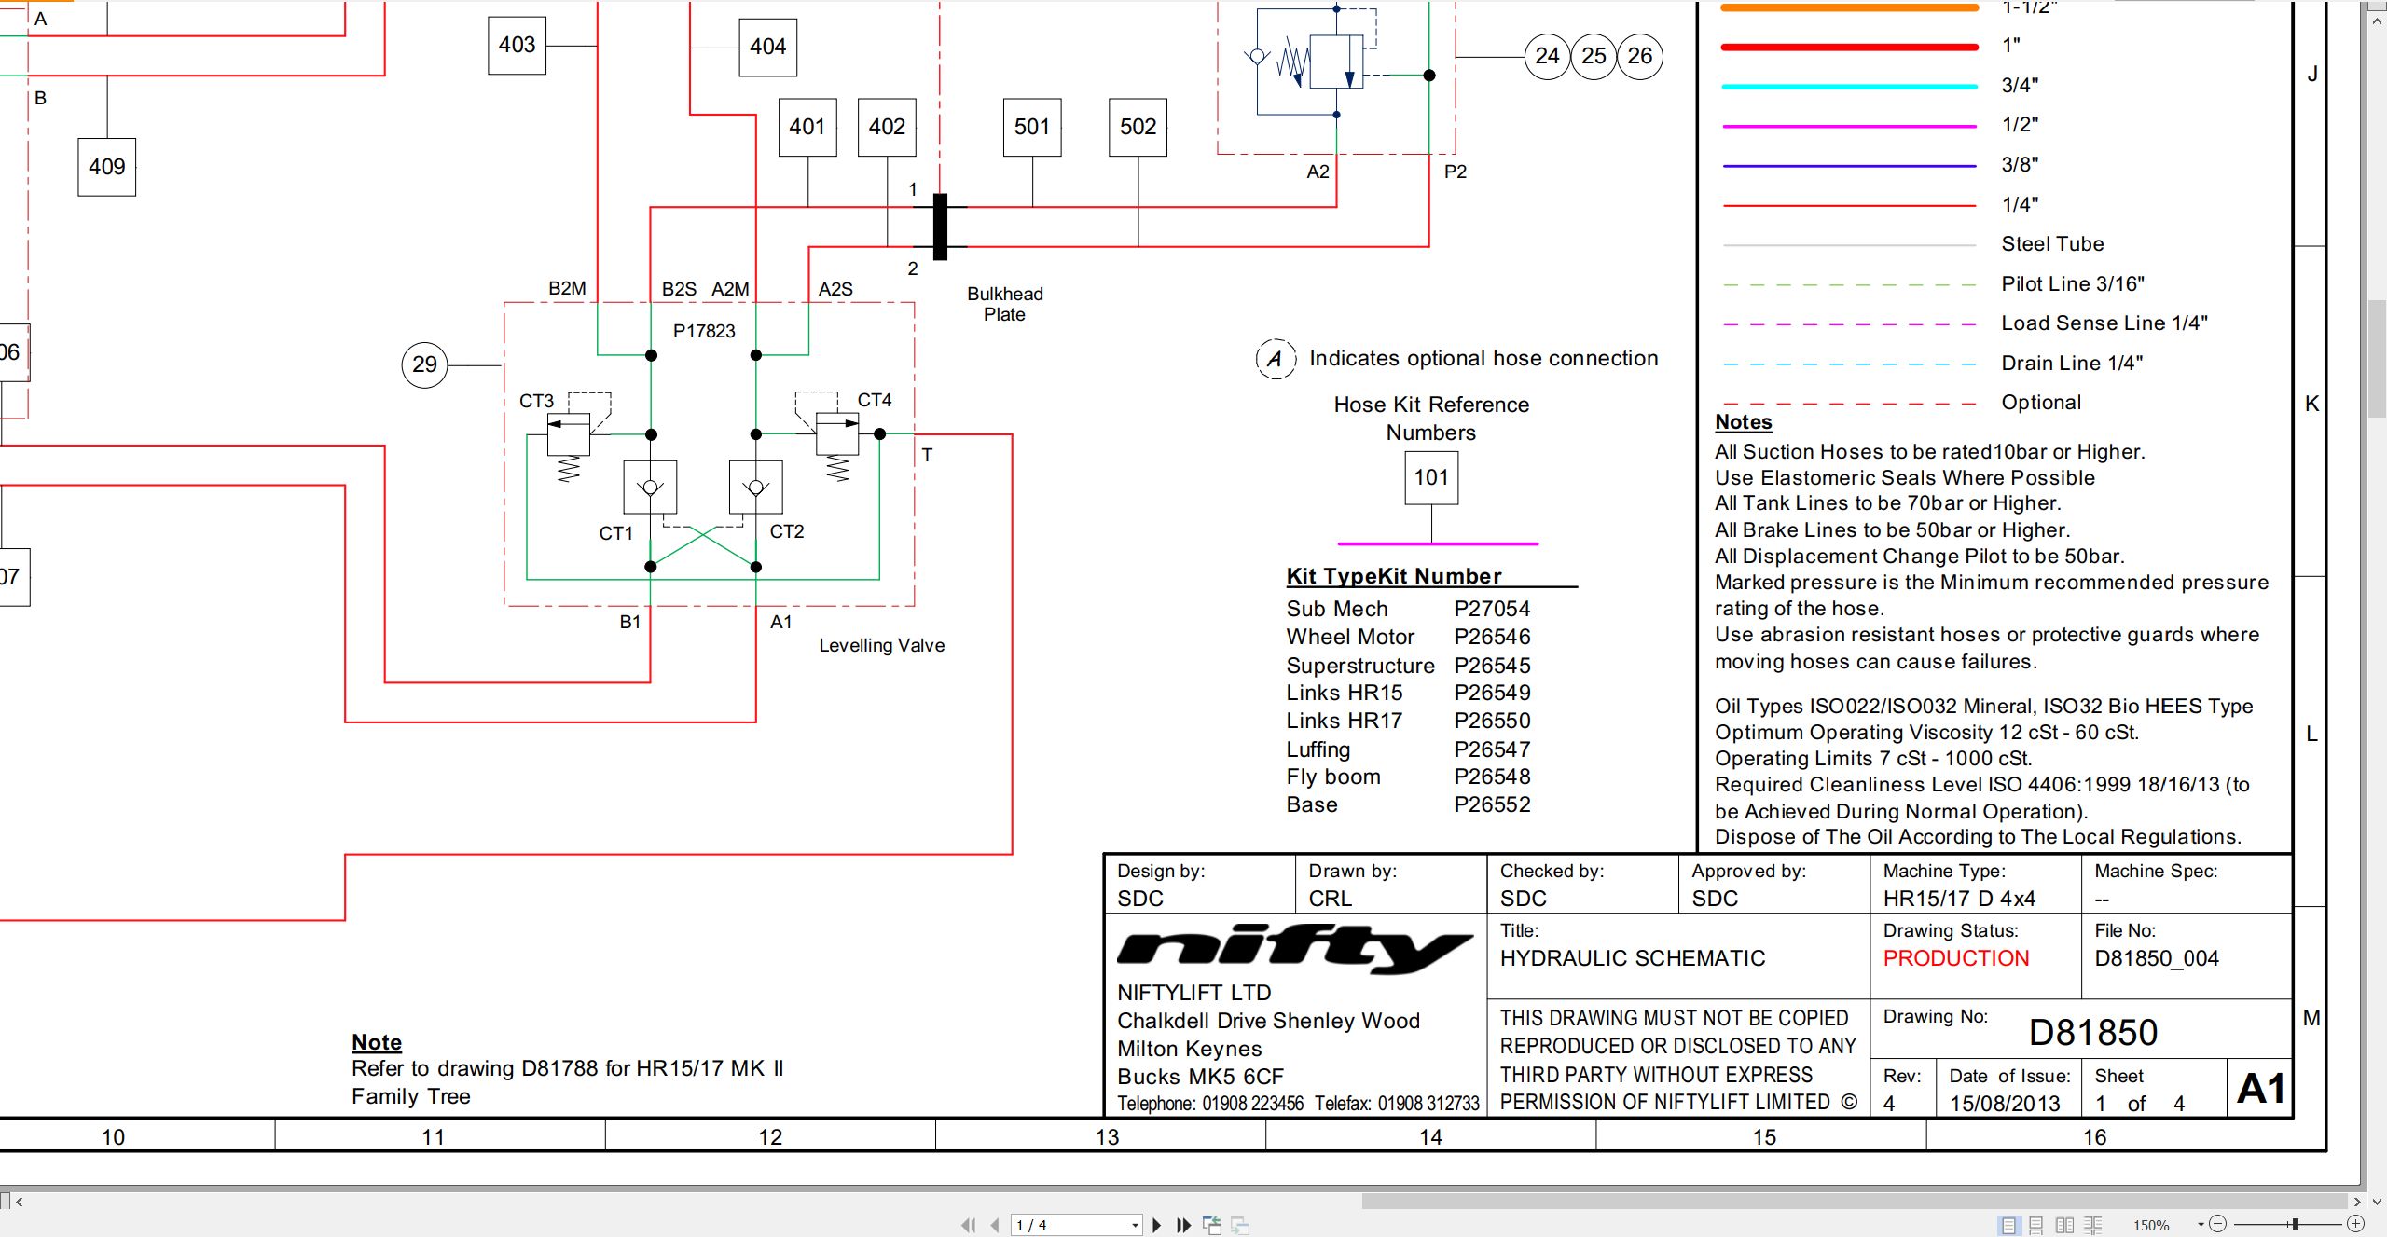Click check valve symbol CT2
The image size is (2387, 1237).
click(x=756, y=487)
